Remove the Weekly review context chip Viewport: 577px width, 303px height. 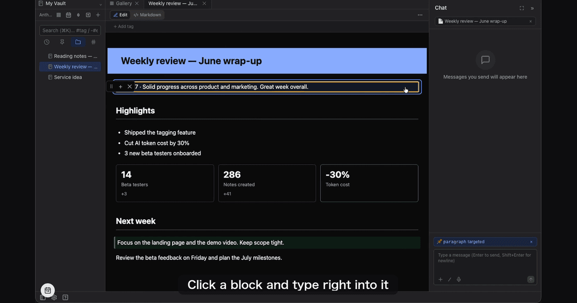[x=530, y=21]
